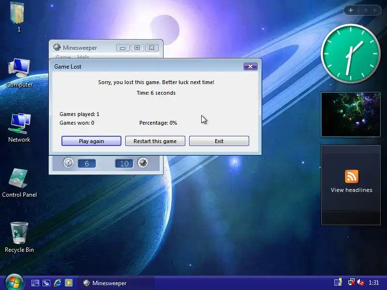The width and height of the screenshot is (387, 290).
Task: Select the Computer desktop icon
Action: click(x=19, y=73)
